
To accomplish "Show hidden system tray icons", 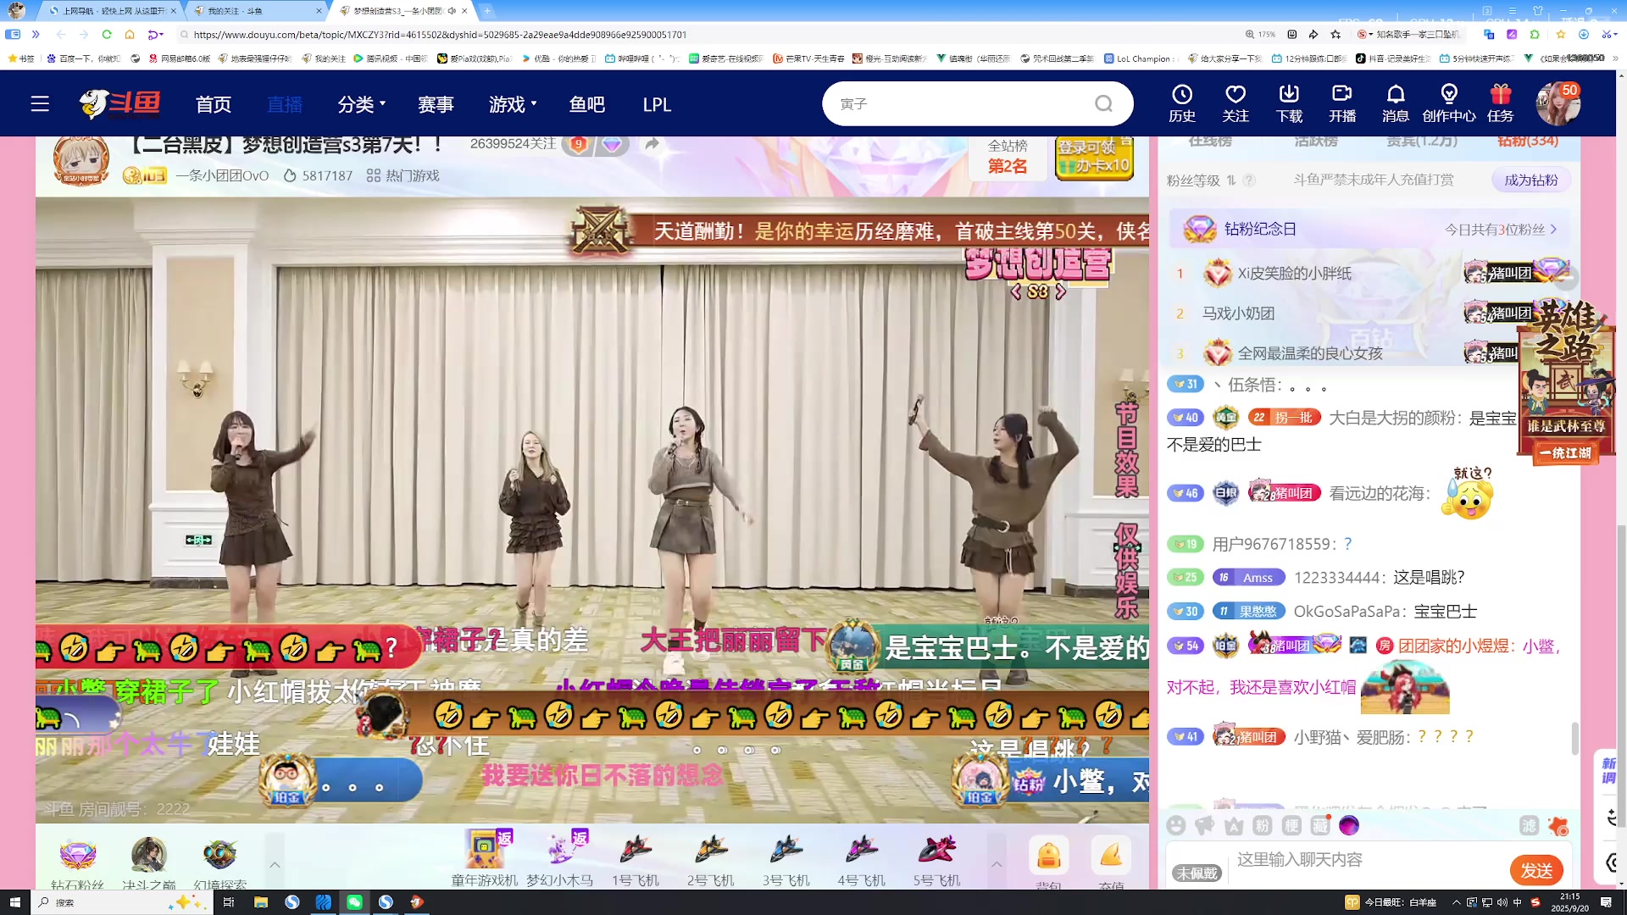I will point(1456,902).
